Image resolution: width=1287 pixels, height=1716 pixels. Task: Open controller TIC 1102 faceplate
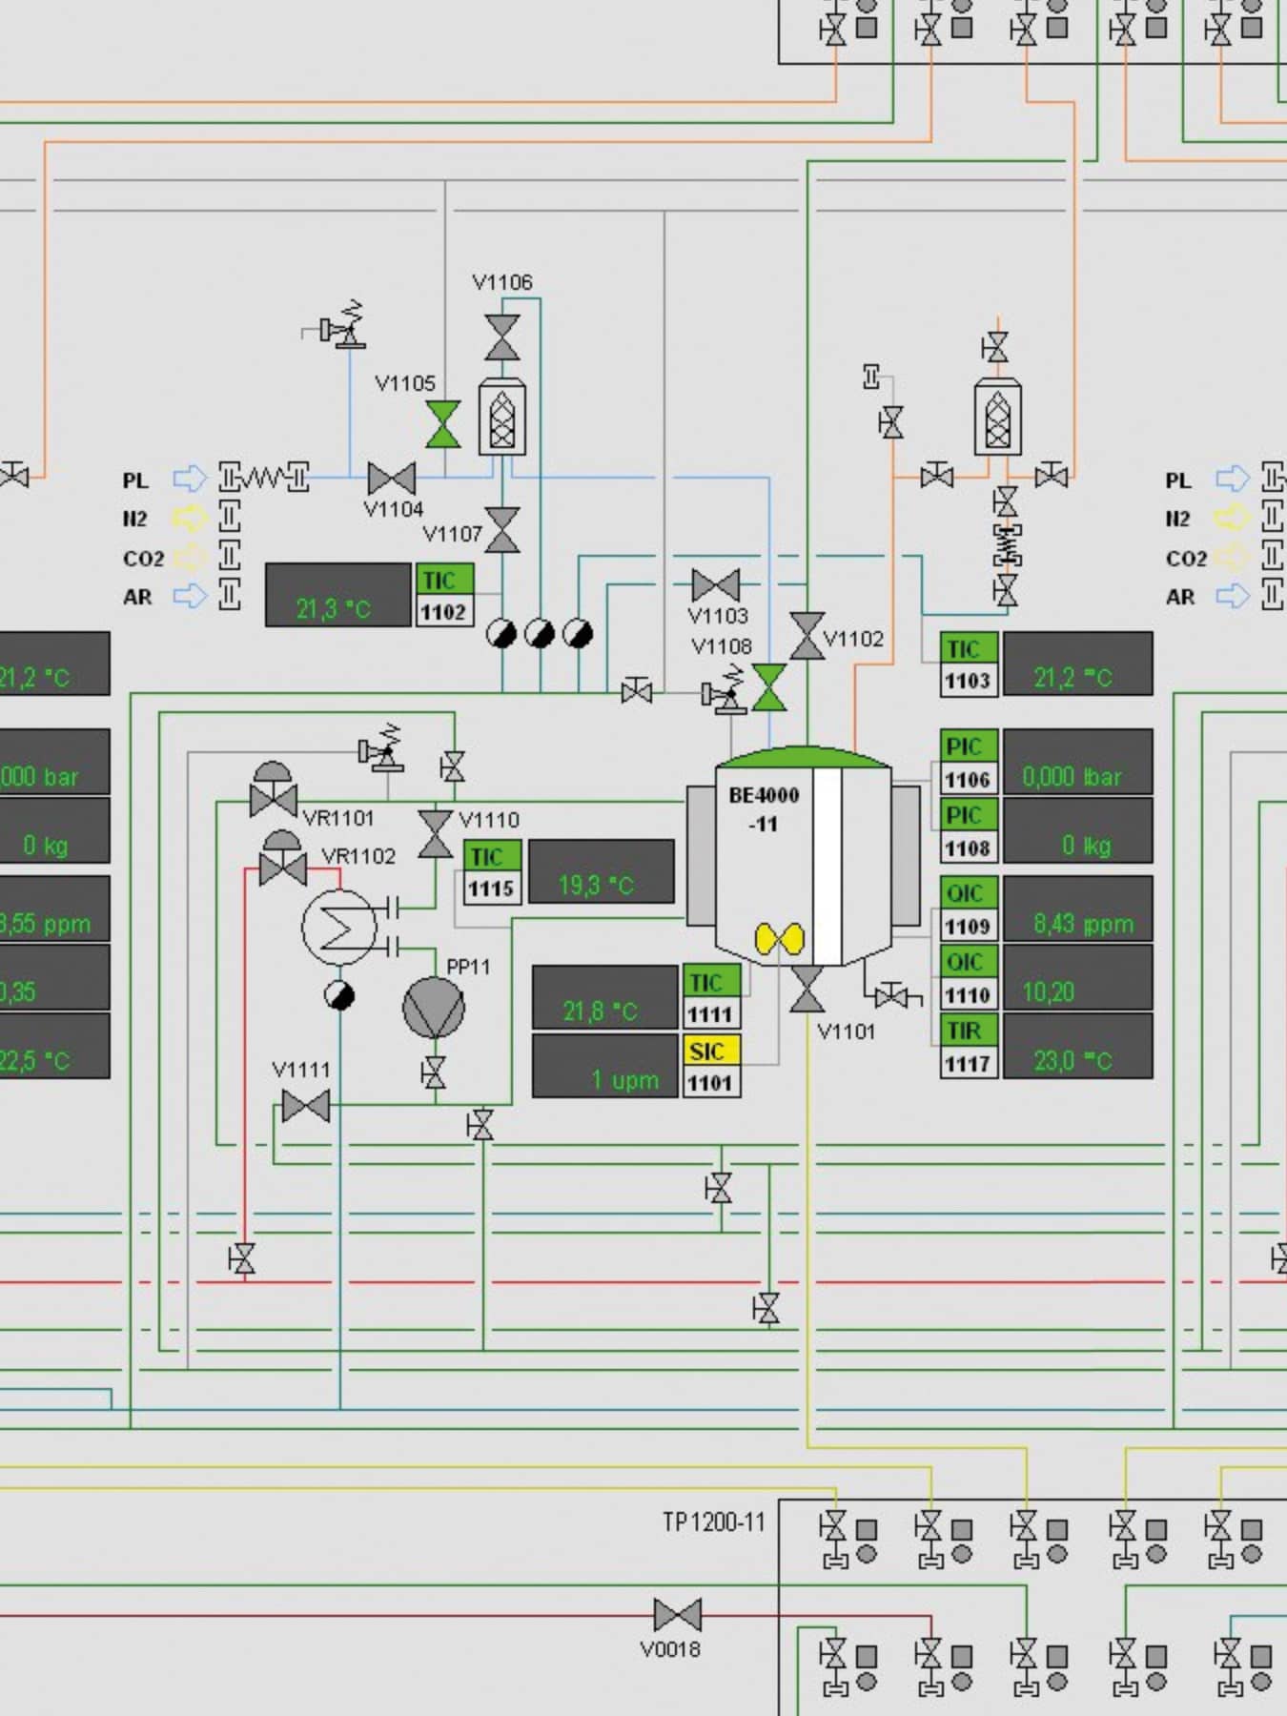tap(444, 595)
